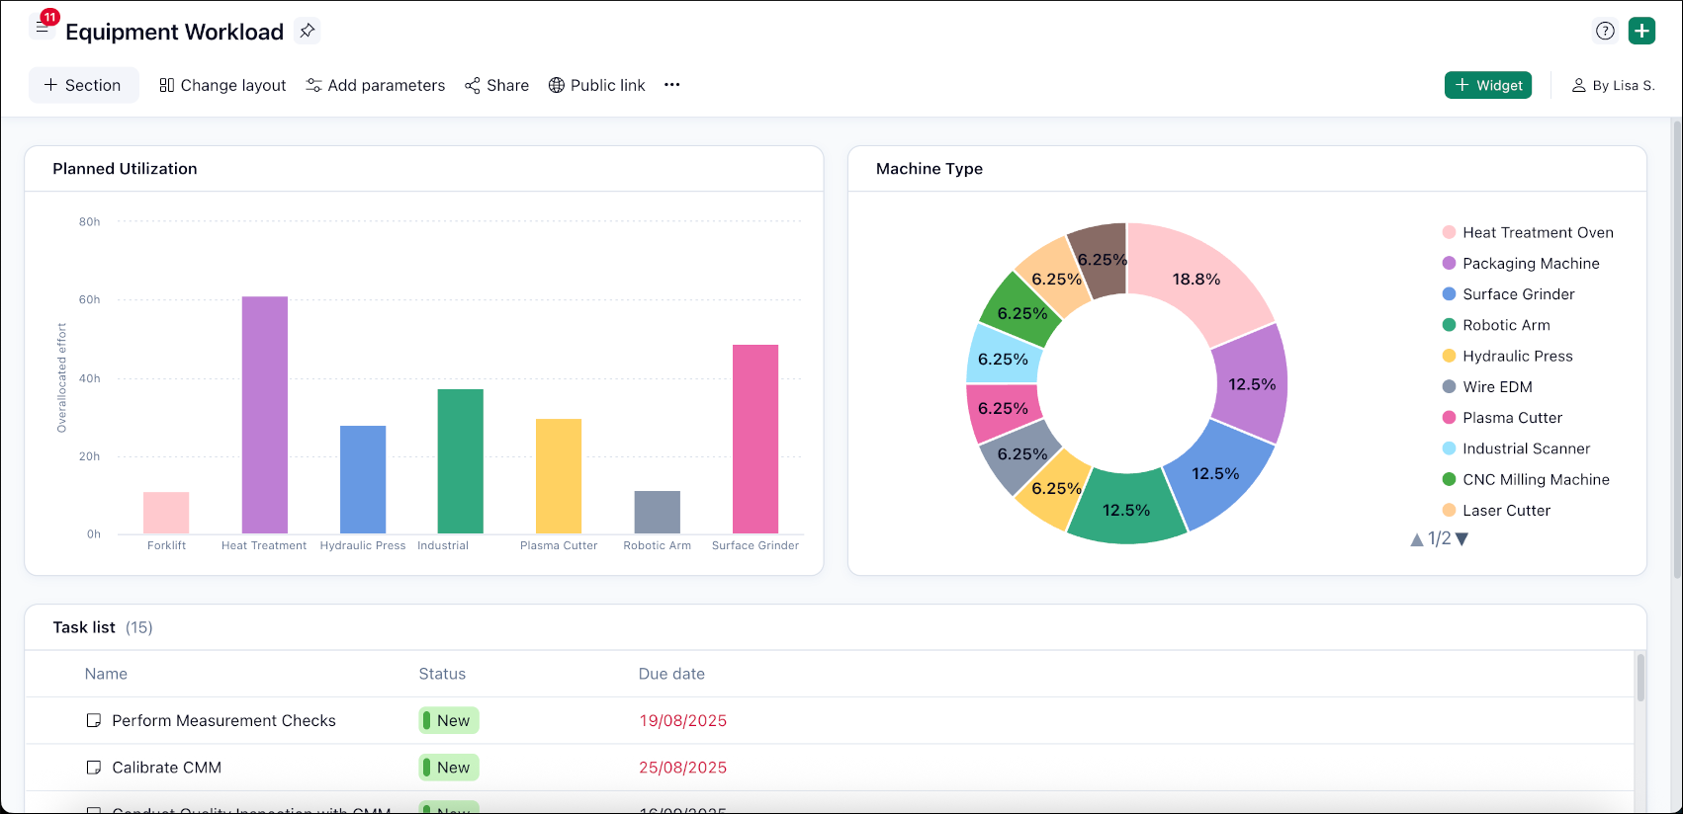Open the hamburger menu with notification badge

43,29
